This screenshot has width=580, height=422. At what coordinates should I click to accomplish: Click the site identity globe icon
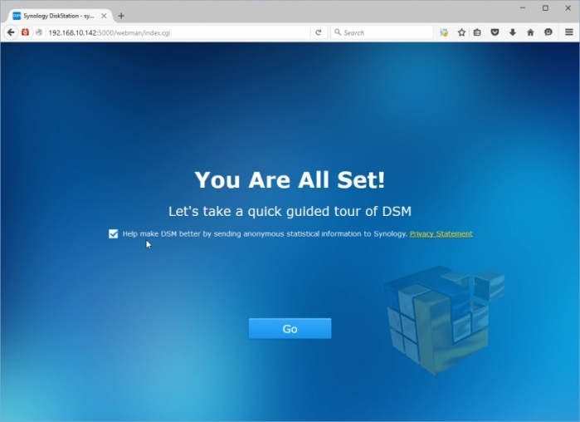click(x=39, y=32)
